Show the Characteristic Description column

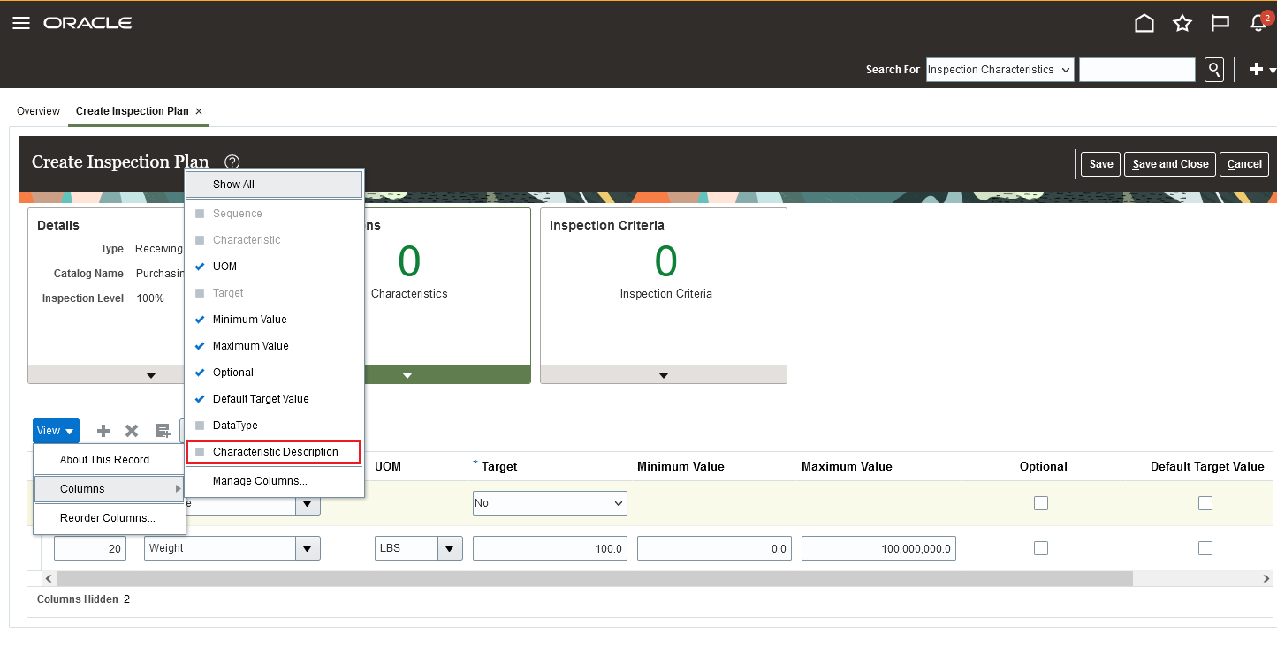274,452
